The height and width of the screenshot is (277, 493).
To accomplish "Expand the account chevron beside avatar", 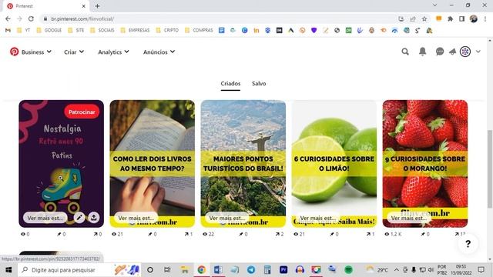I will [x=478, y=52].
